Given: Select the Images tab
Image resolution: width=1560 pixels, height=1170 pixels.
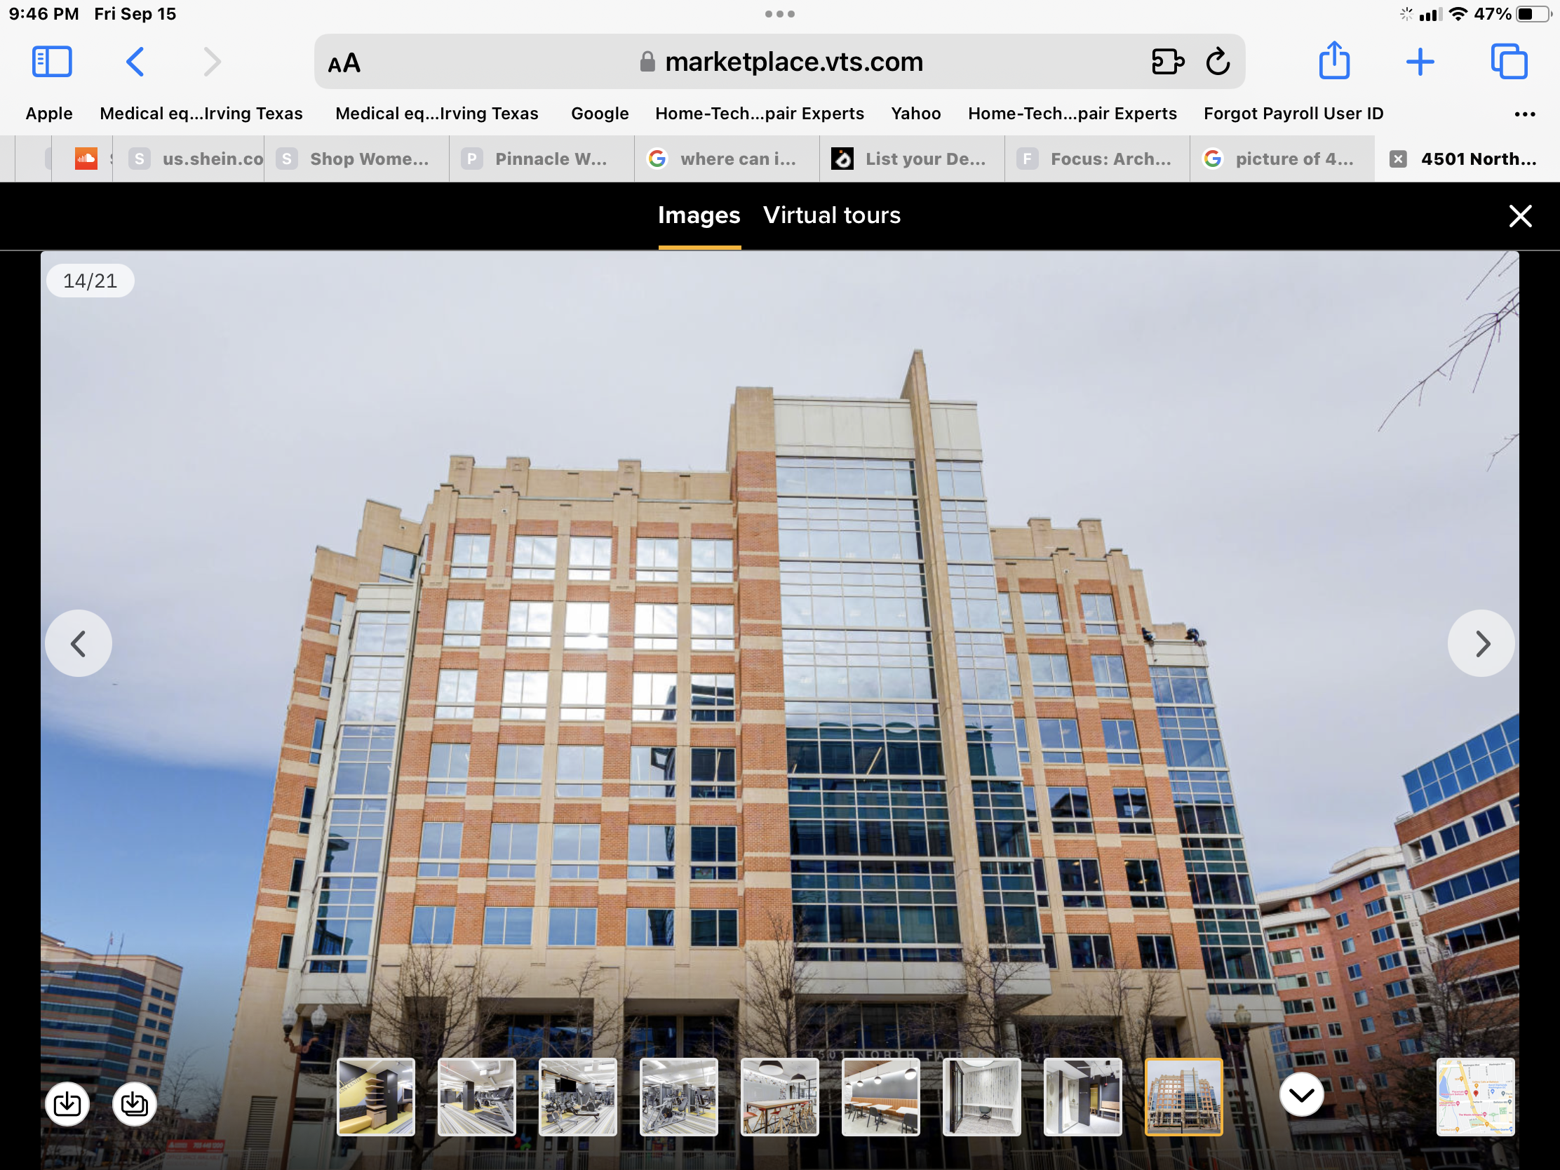Looking at the screenshot, I should click(x=698, y=215).
